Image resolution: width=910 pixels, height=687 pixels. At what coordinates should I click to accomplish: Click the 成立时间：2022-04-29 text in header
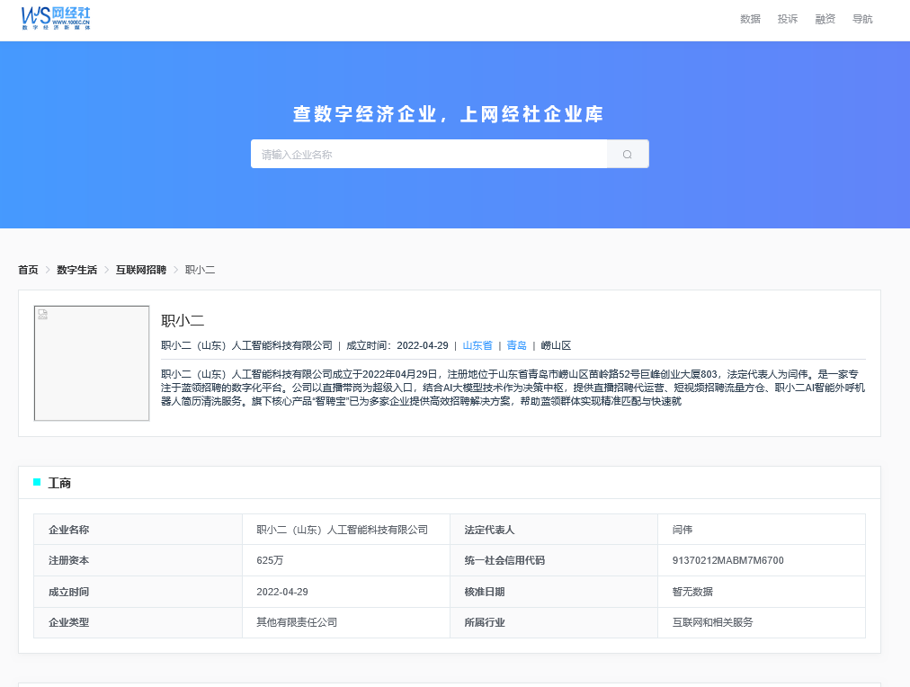397,346
